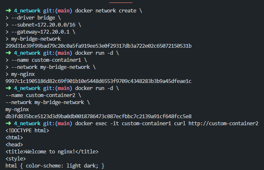Click the color-scheme: light dark line
The image size is (264, 170).
pos(55,166)
